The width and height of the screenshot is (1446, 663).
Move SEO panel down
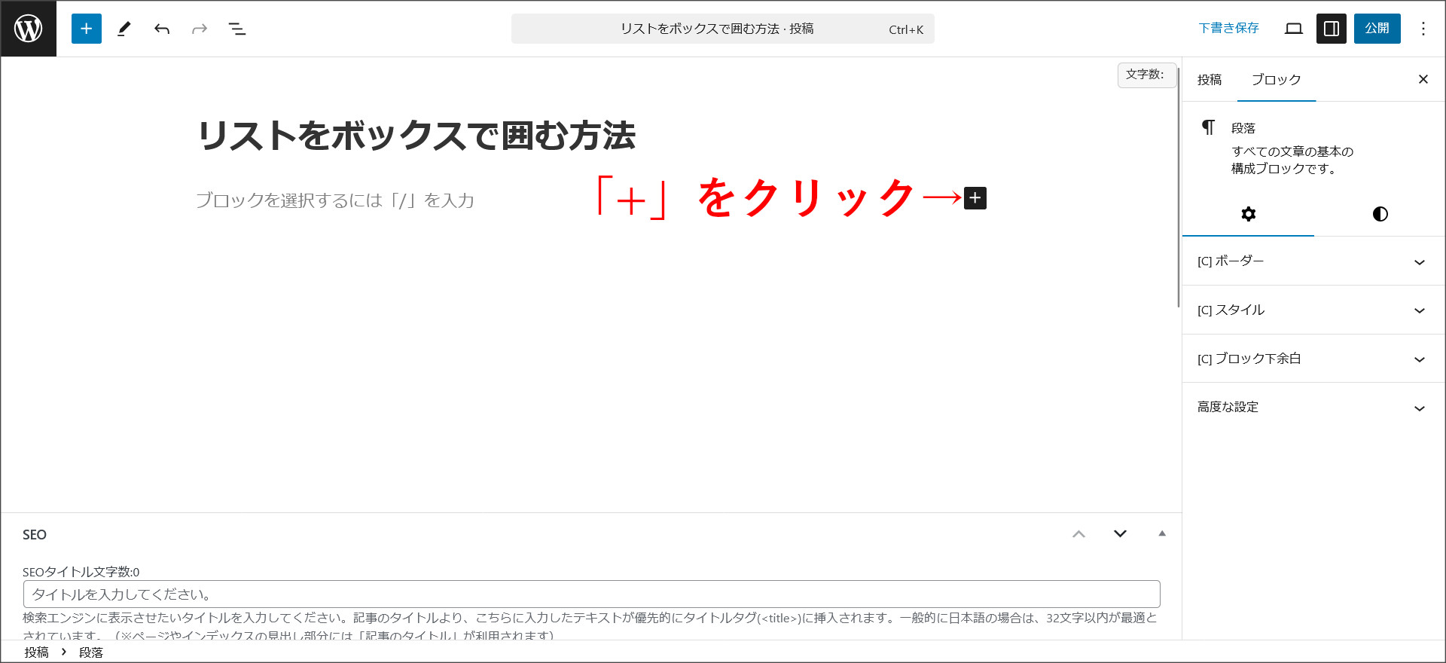(x=1120, y=534)
